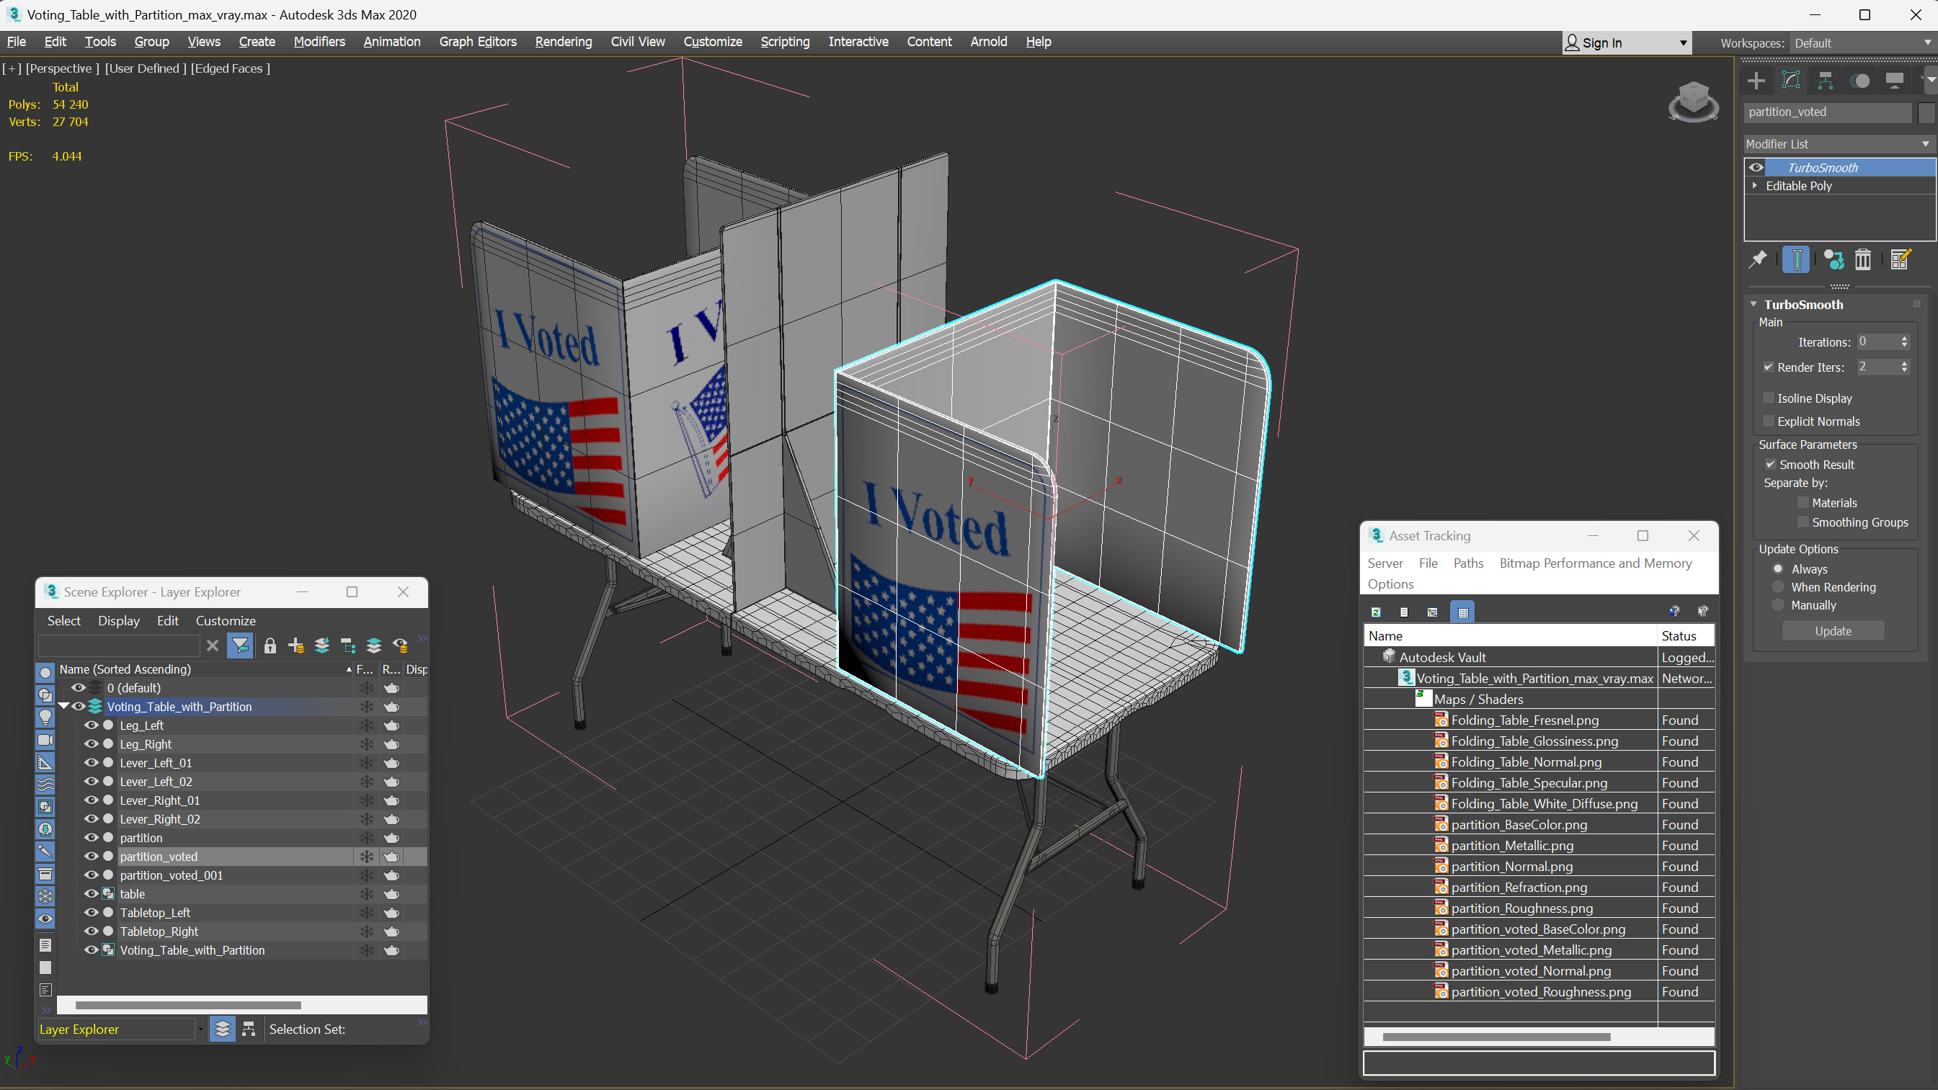This screenshot has height=1090, width=1938.
Task: Adjust the Render Iters spinner
Action: click(1905, 367)
